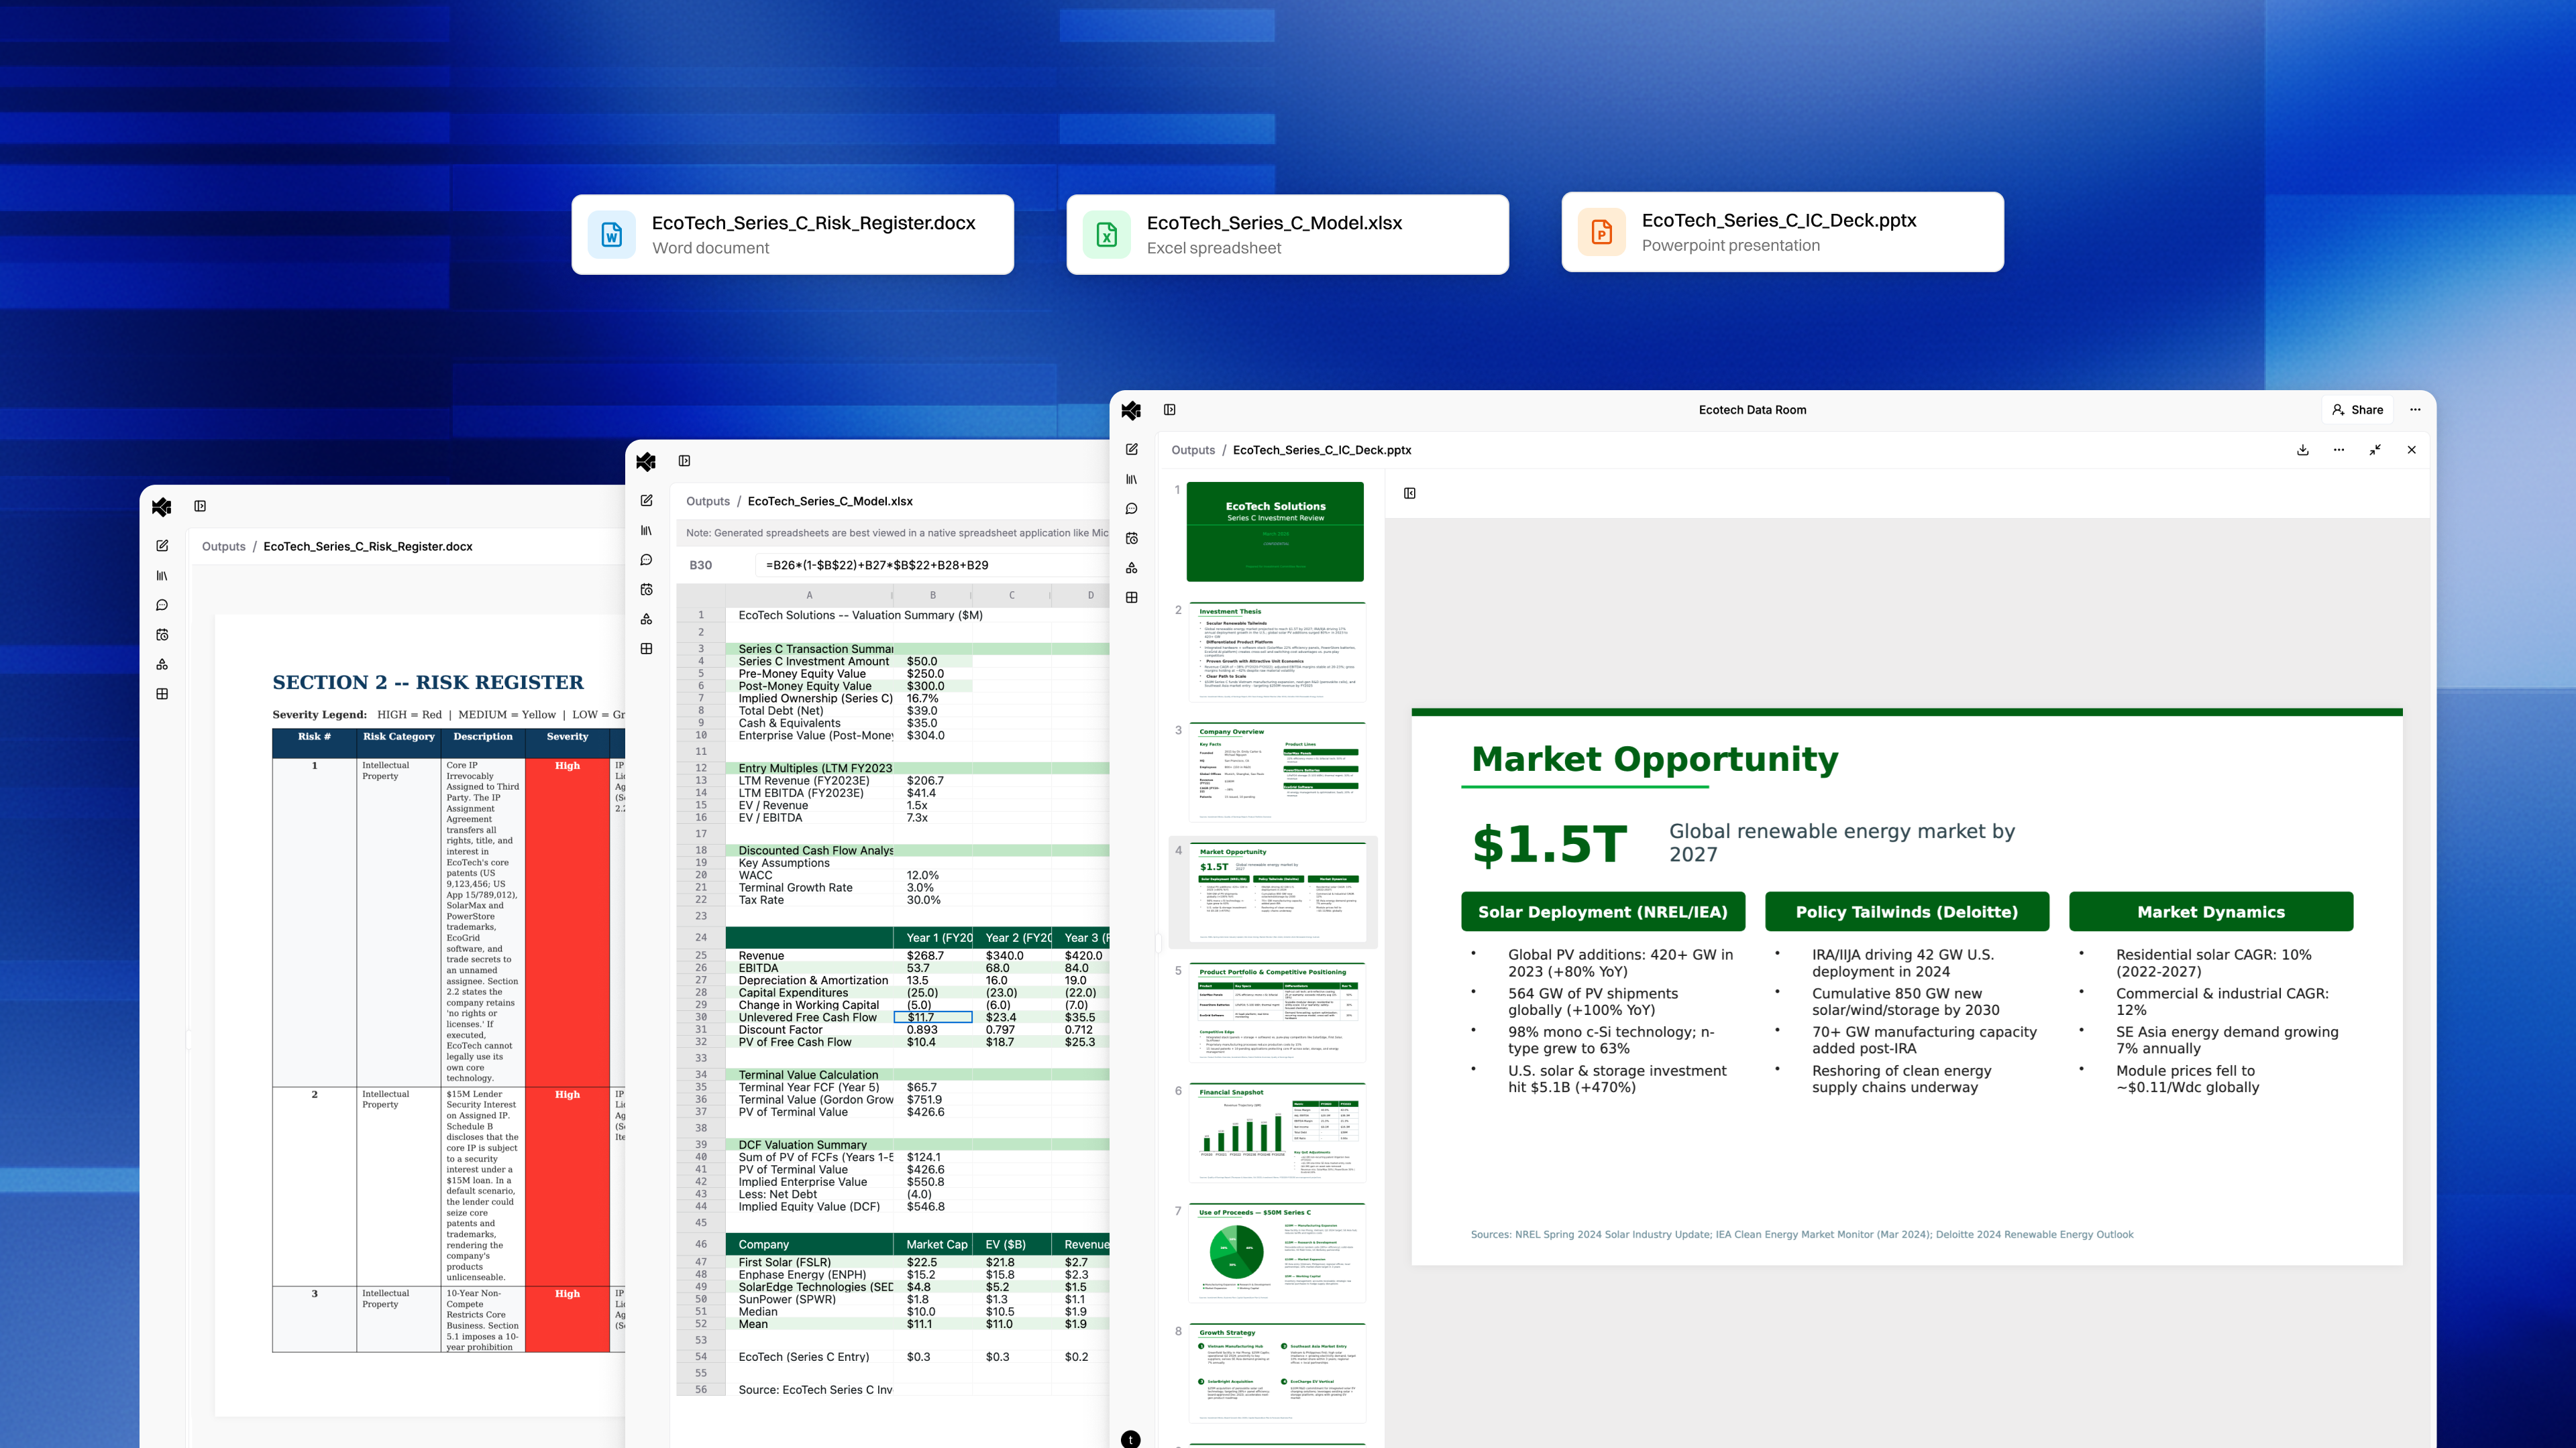Screen dimensions: 2576x1448
Task: Open file options ellipsis next to the download icon
Action: click(2338, 450)
